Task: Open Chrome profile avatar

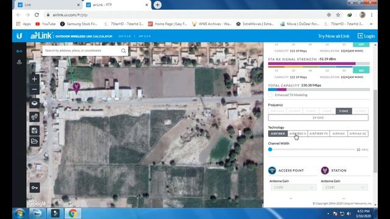Action: [363, 15]
